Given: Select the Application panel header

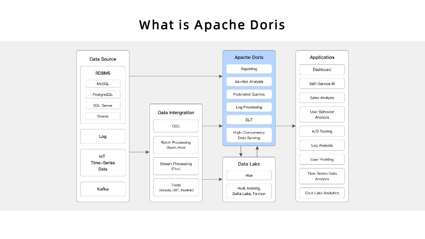Looking at the screenshot, I should 322,57.
